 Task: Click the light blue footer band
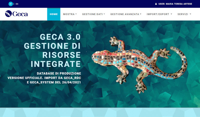(x=100, y=112)
